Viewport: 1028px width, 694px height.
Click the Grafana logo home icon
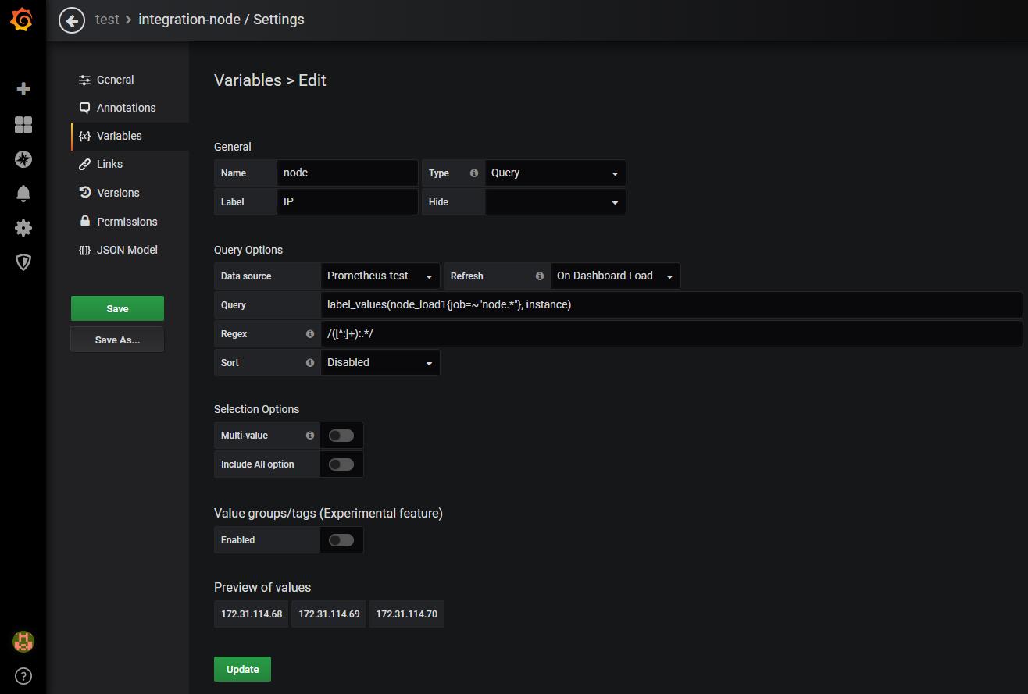pos(23,20)
